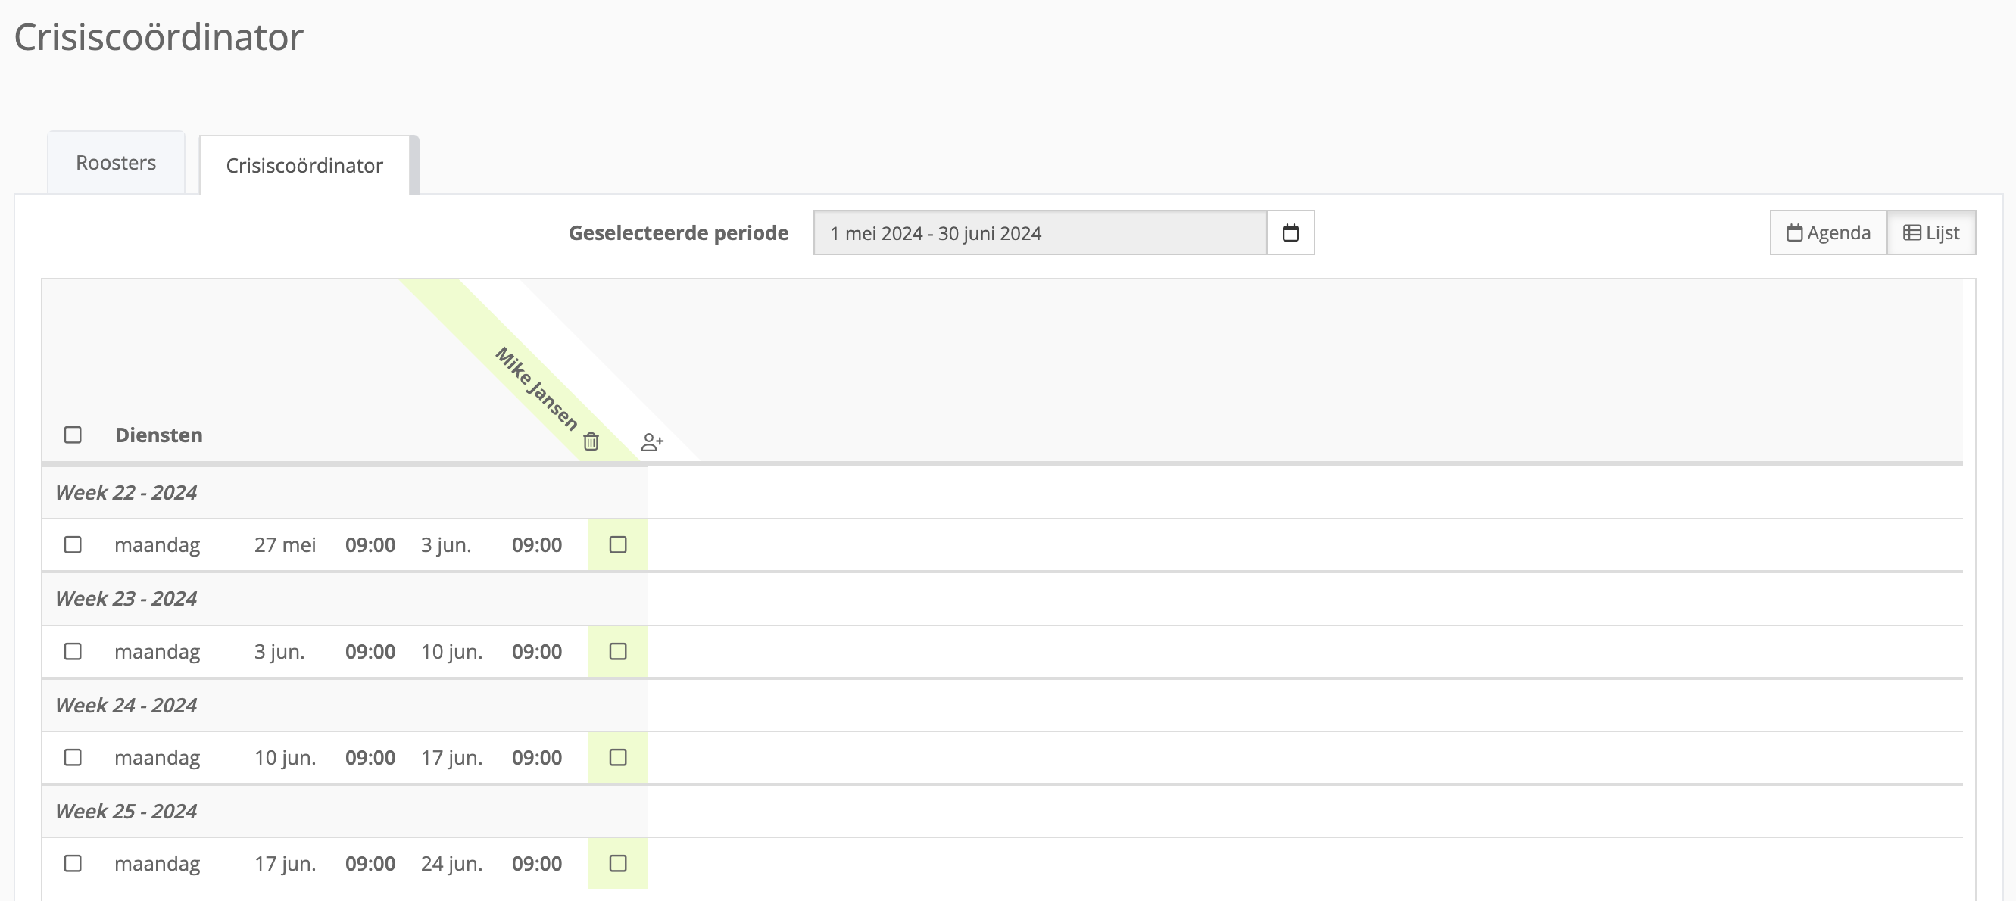Screen dimensions: 2016x901
Task: Assign Mike Jansen to the 17 jun. shift
Action: (x=618, y=863)
